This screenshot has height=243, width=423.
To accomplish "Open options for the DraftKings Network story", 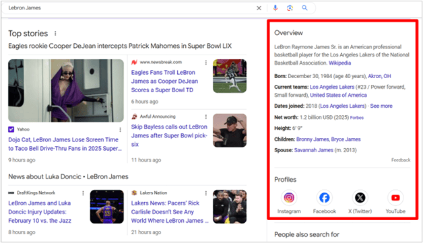I will pos(83,193).
